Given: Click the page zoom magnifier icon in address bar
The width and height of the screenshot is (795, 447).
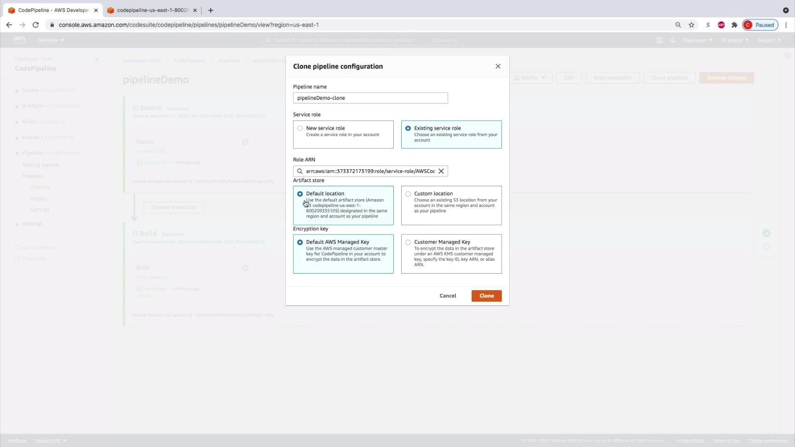Looking at the screenshot, I should 678,25.
